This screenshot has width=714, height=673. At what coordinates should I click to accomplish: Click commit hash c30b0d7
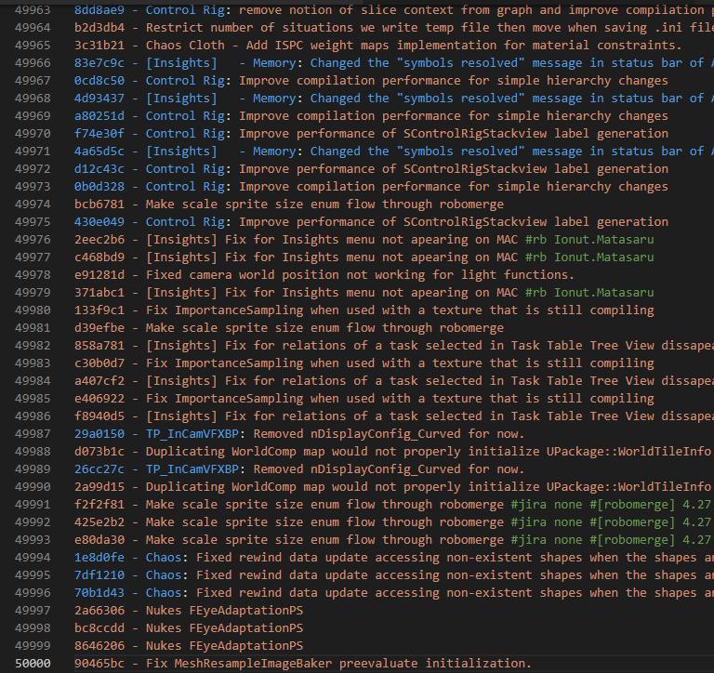(99, 363)
